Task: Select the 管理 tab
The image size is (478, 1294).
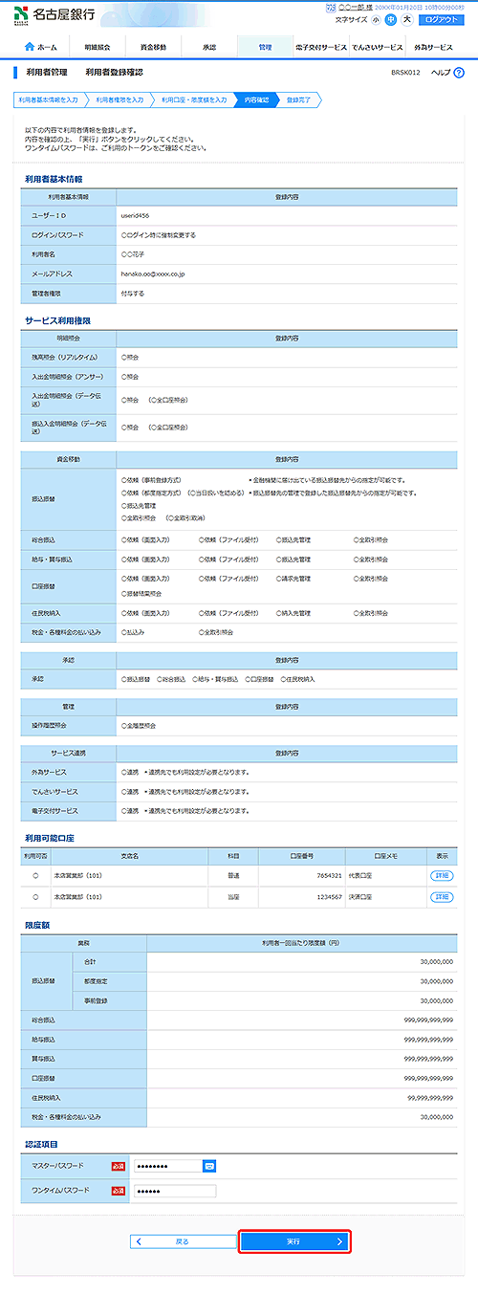Action: 265,47
